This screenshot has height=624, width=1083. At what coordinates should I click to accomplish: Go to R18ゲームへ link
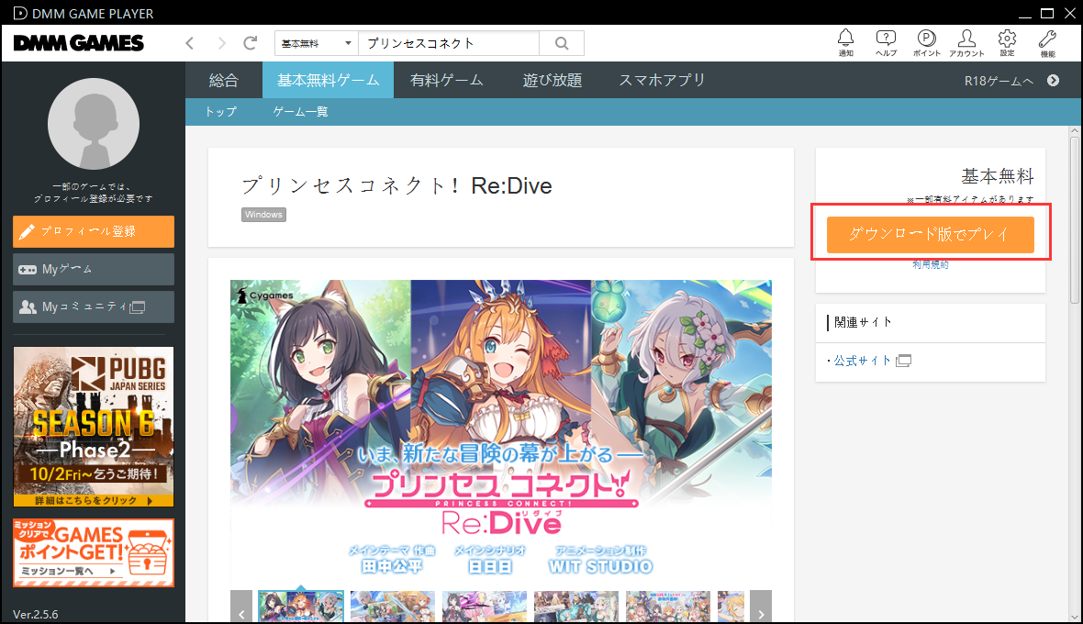999,81
